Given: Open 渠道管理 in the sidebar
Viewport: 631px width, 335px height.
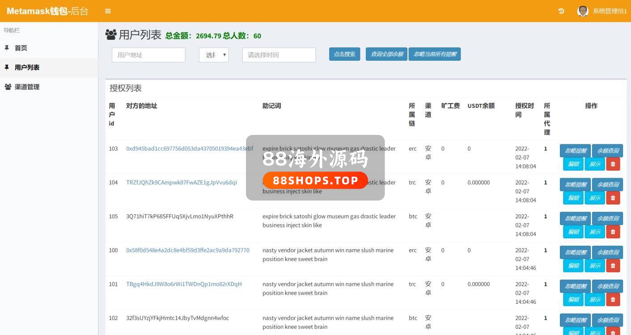Looking at the screenshot, I should pyautogui.click(x=27, y=87).
